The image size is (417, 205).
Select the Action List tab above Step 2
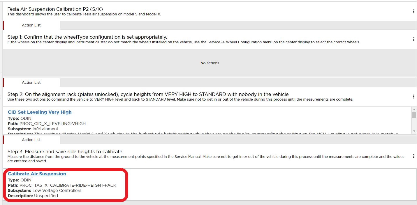(x=31, y=83)
